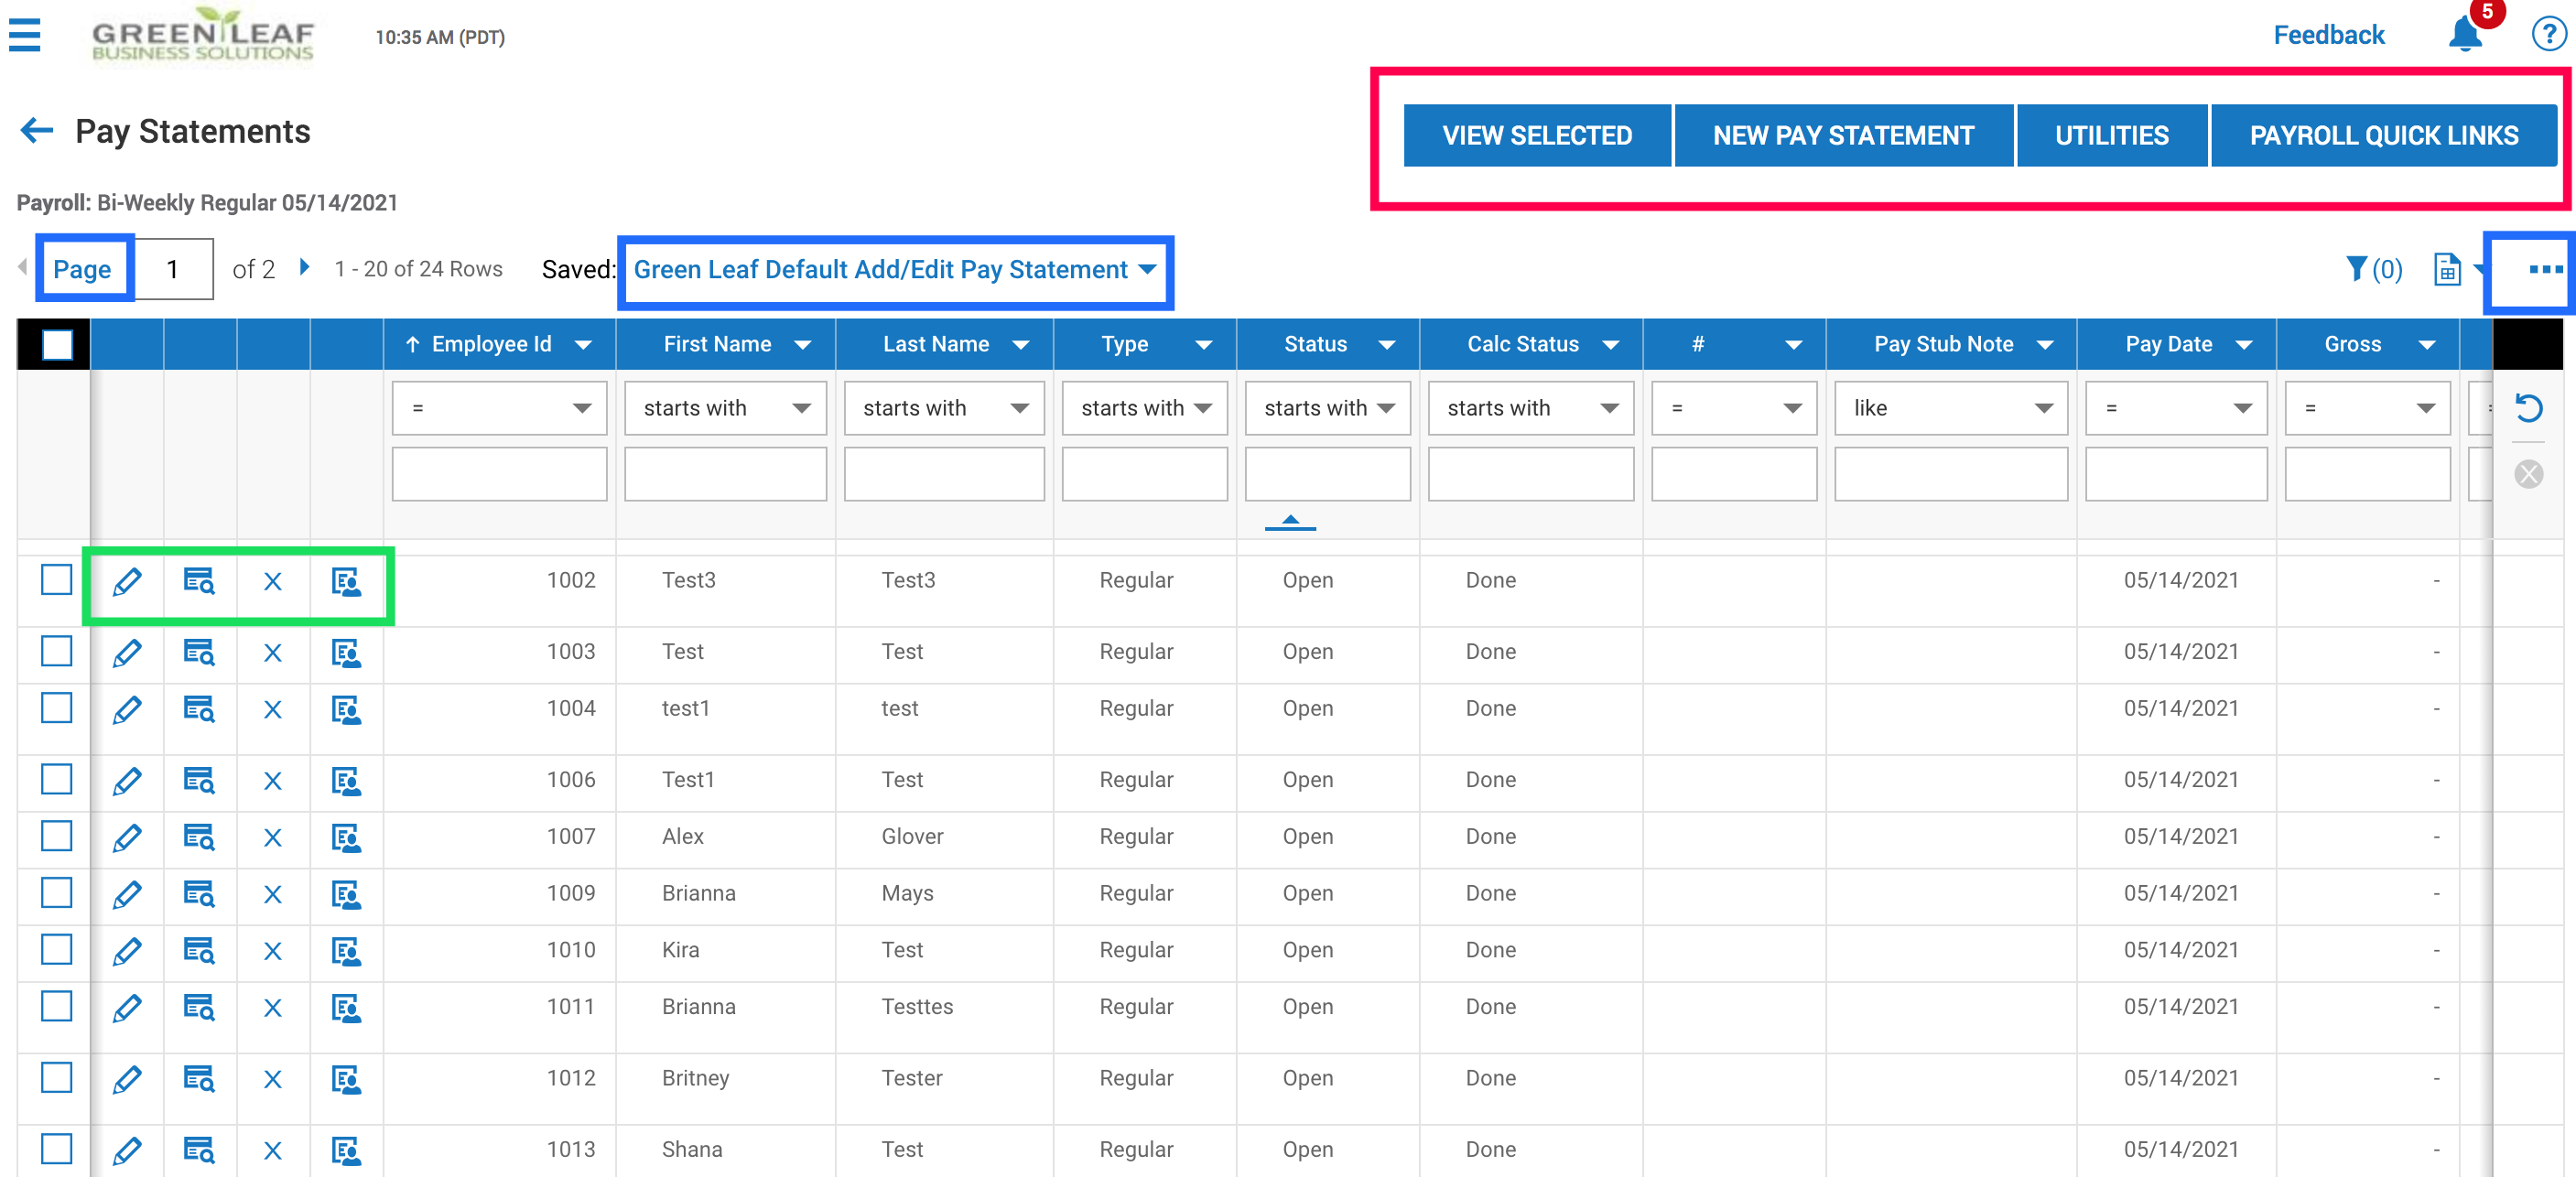Go back using the Pay Statements arrow
This screenshot has width=2576, height=1177.
pyautogui.click(x=37, y=131)
